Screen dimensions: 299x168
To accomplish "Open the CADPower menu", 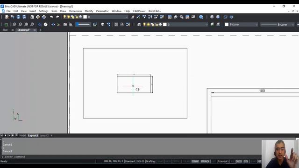I will [139, 11].
